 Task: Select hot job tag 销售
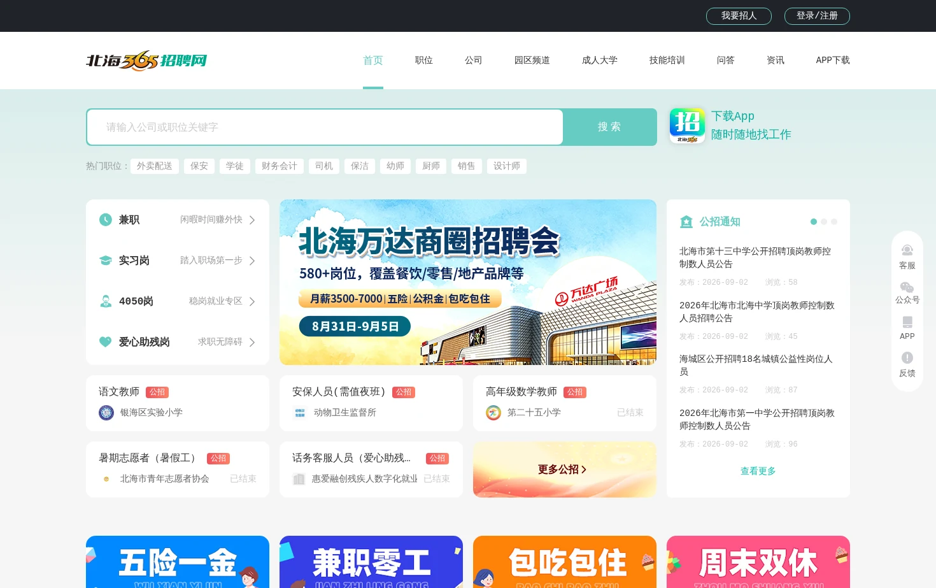tap(467, 166)
